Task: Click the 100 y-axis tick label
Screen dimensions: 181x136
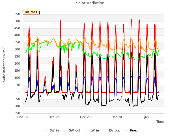Action: pyautogui.click(x=17, y=78)
